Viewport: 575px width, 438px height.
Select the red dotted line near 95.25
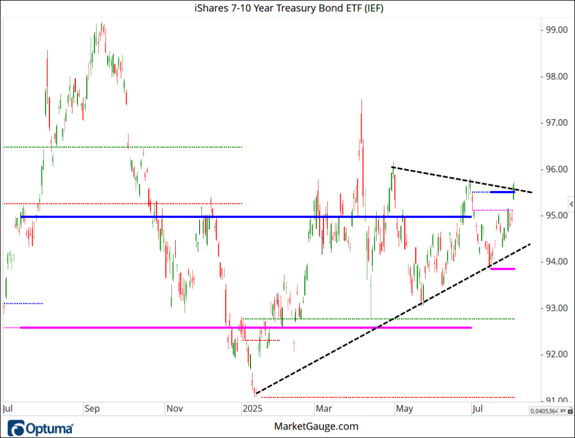[84, 203]
